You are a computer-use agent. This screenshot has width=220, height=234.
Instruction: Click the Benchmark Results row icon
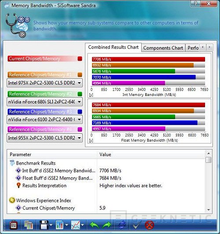pos(12,163)
